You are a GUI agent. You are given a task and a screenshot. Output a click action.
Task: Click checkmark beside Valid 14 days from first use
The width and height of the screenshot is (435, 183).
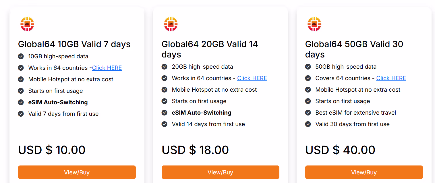tap(165, 124)
